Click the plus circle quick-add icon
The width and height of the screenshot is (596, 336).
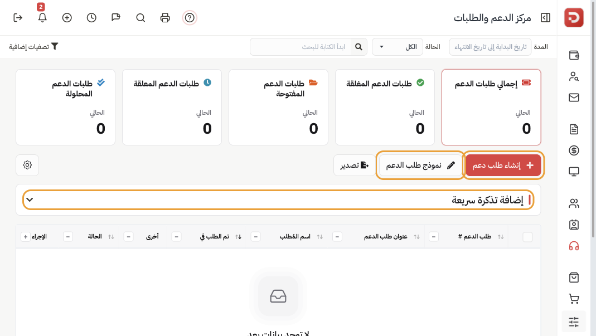[x=67, y=17]
